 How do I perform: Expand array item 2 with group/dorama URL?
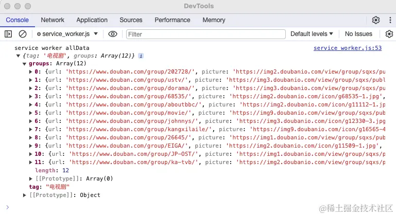click(x=30, y=88)
